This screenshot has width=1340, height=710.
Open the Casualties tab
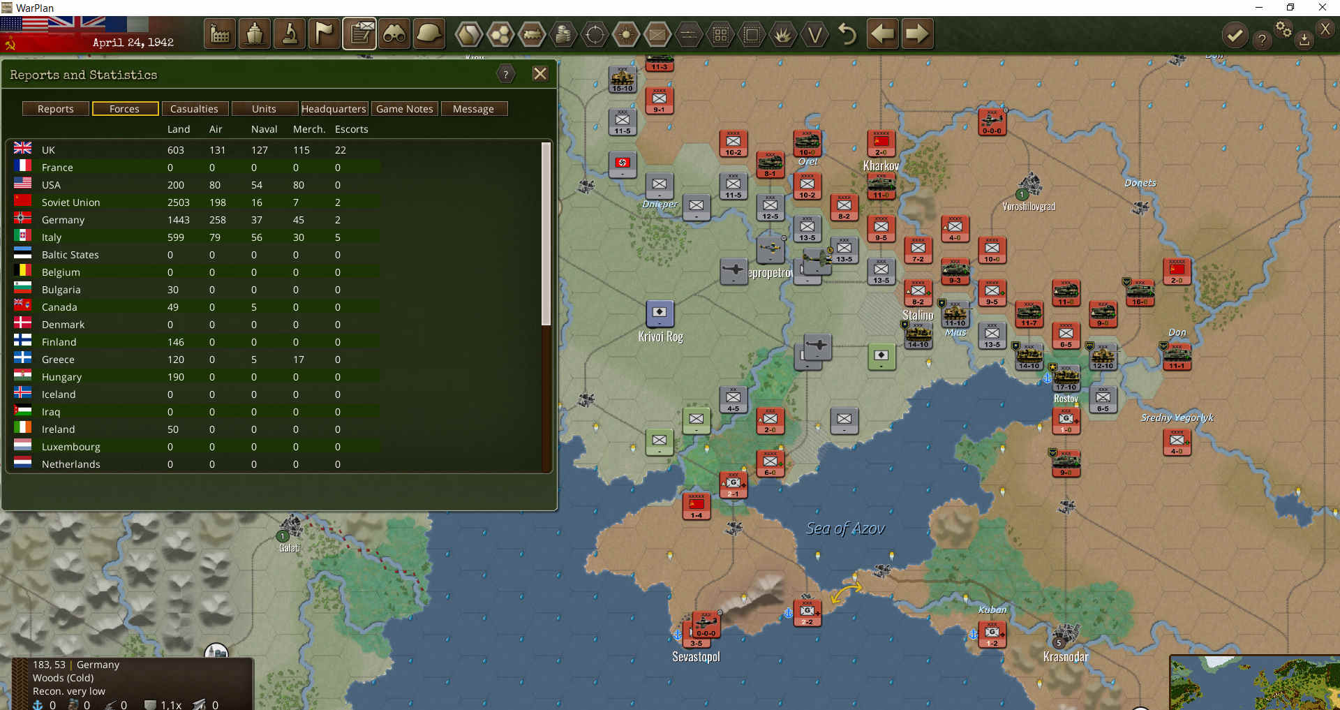[194, 109]
